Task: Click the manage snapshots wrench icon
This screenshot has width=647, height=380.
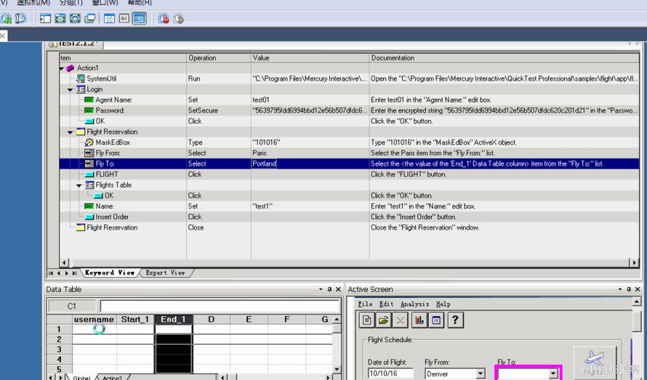Action: (20, 19)
